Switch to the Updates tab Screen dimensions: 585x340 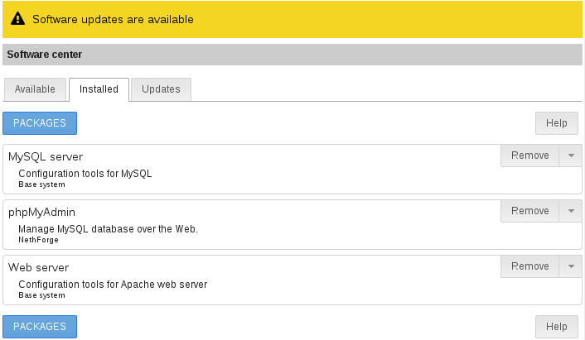coord(161,89)
